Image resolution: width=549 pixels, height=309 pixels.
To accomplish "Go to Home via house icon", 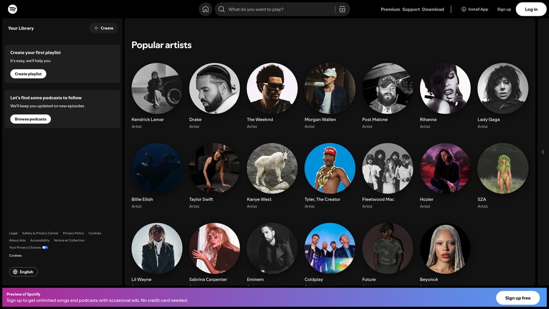I will tap(205, 9).
